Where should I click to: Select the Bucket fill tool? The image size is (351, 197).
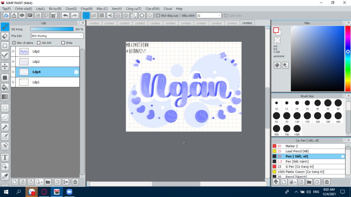coord(5,87)
